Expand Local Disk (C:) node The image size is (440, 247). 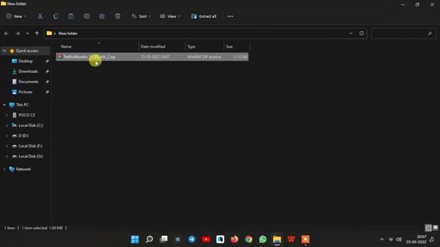(7, 126)
